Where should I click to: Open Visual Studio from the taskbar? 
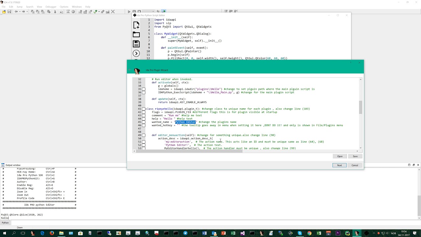coord(242,233)
